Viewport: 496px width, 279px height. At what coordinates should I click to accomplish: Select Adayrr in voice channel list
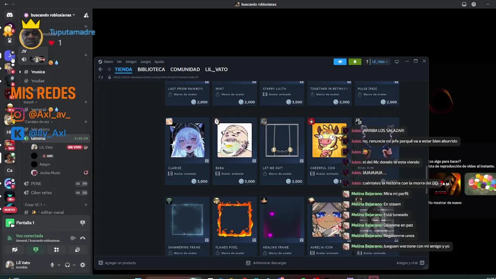[45, 164]
